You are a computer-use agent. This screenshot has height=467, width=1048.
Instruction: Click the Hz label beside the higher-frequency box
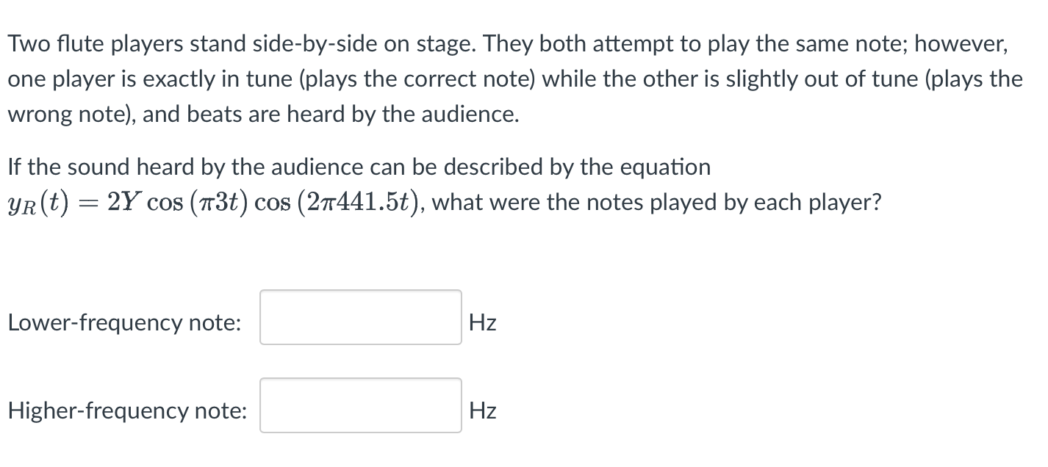click(482, 410)
